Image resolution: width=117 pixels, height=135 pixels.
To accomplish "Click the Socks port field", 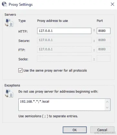I will coord(103,58).
